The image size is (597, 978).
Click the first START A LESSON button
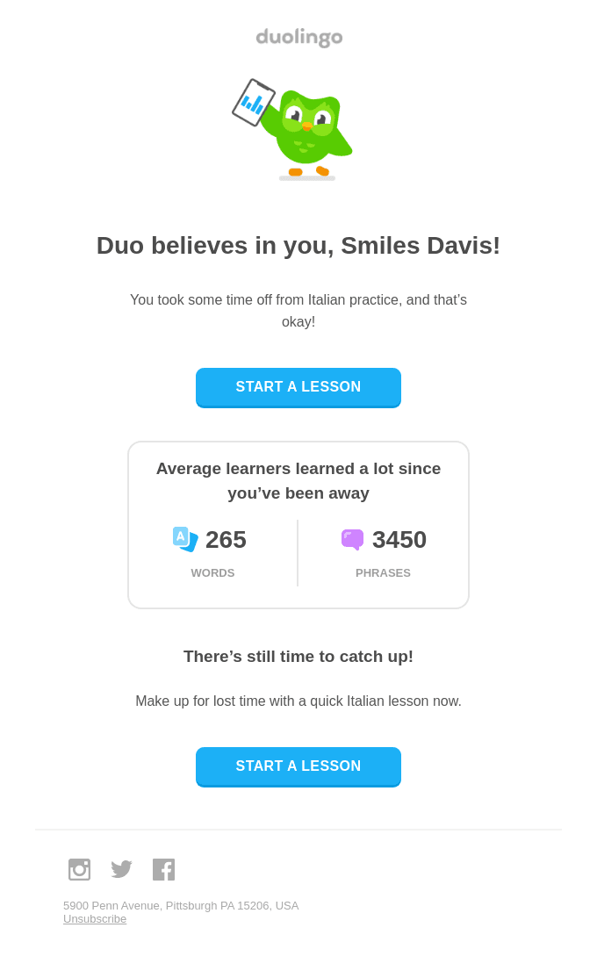[298, 387]
